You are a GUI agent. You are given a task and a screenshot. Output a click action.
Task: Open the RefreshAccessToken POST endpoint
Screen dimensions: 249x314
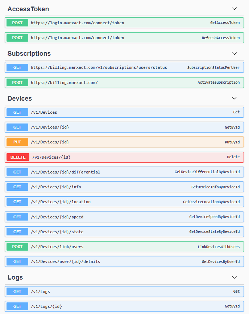[124, 38]
